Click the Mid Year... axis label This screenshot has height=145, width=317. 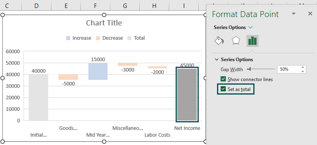[x=98, y=135]
